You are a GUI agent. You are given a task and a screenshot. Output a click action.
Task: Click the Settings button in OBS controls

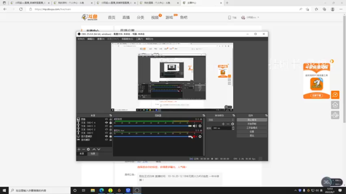[x=252, y=132]
